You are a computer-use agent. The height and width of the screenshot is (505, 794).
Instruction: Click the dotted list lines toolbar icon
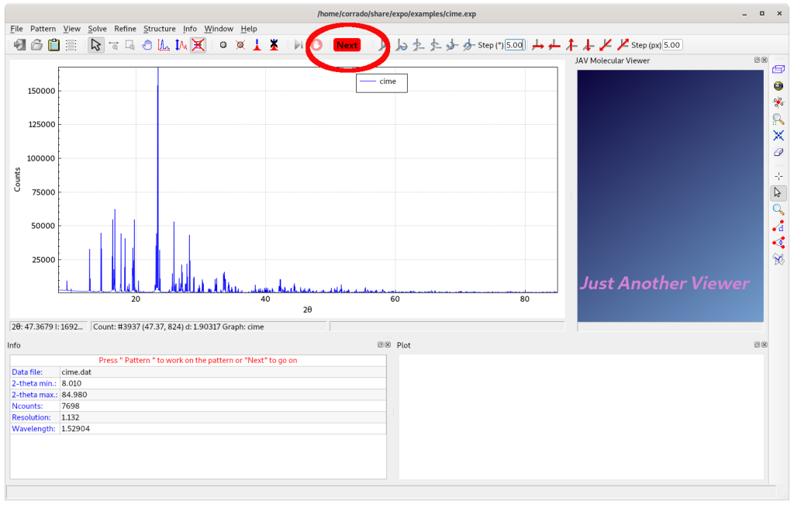coord(71,45)
